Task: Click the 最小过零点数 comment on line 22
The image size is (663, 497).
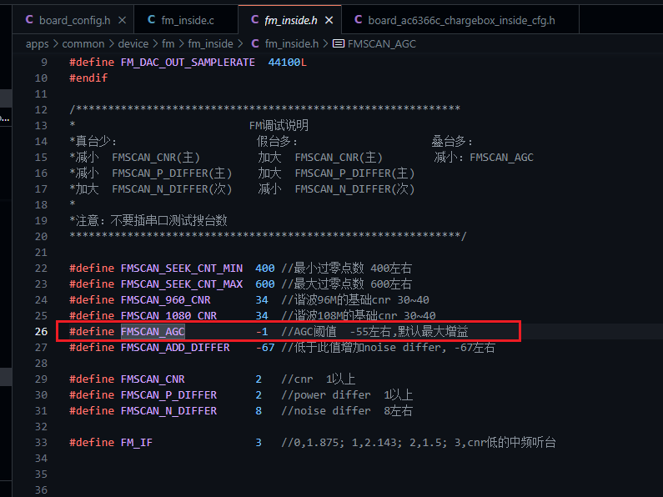Action: point(347,269)
